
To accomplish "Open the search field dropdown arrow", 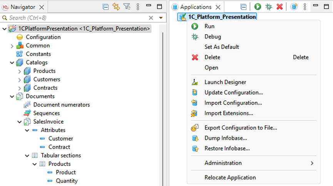I will [161, 18].
